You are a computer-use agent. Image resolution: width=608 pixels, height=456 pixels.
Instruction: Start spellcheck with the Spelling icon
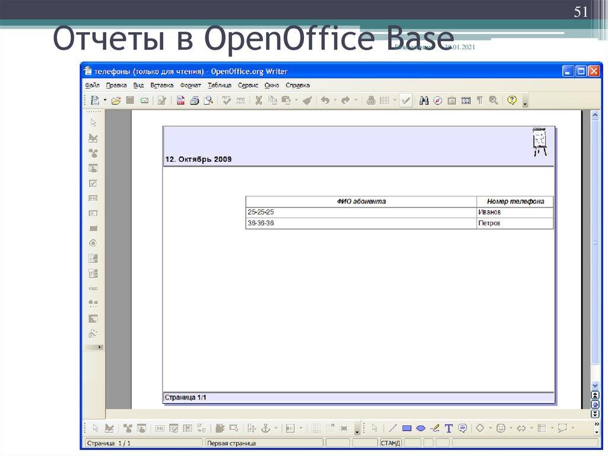point(226,100)
